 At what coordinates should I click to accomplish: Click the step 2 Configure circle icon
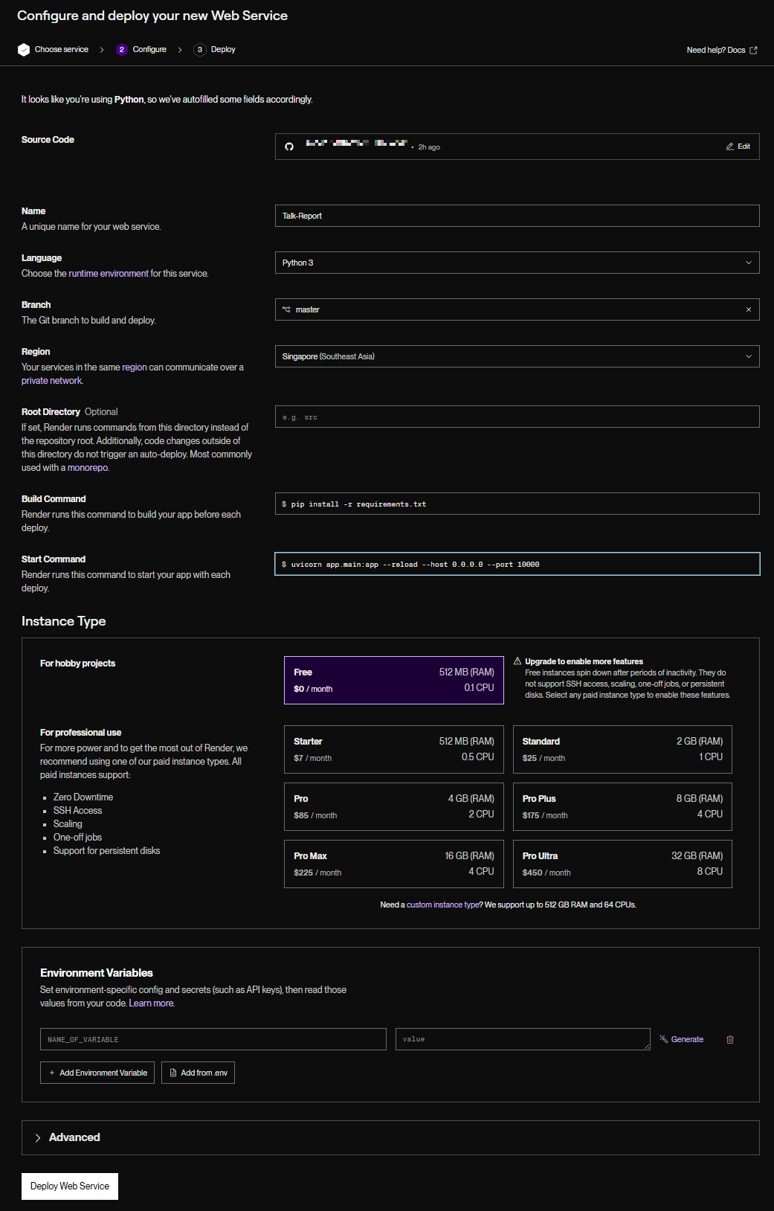[x=122, y=50]
